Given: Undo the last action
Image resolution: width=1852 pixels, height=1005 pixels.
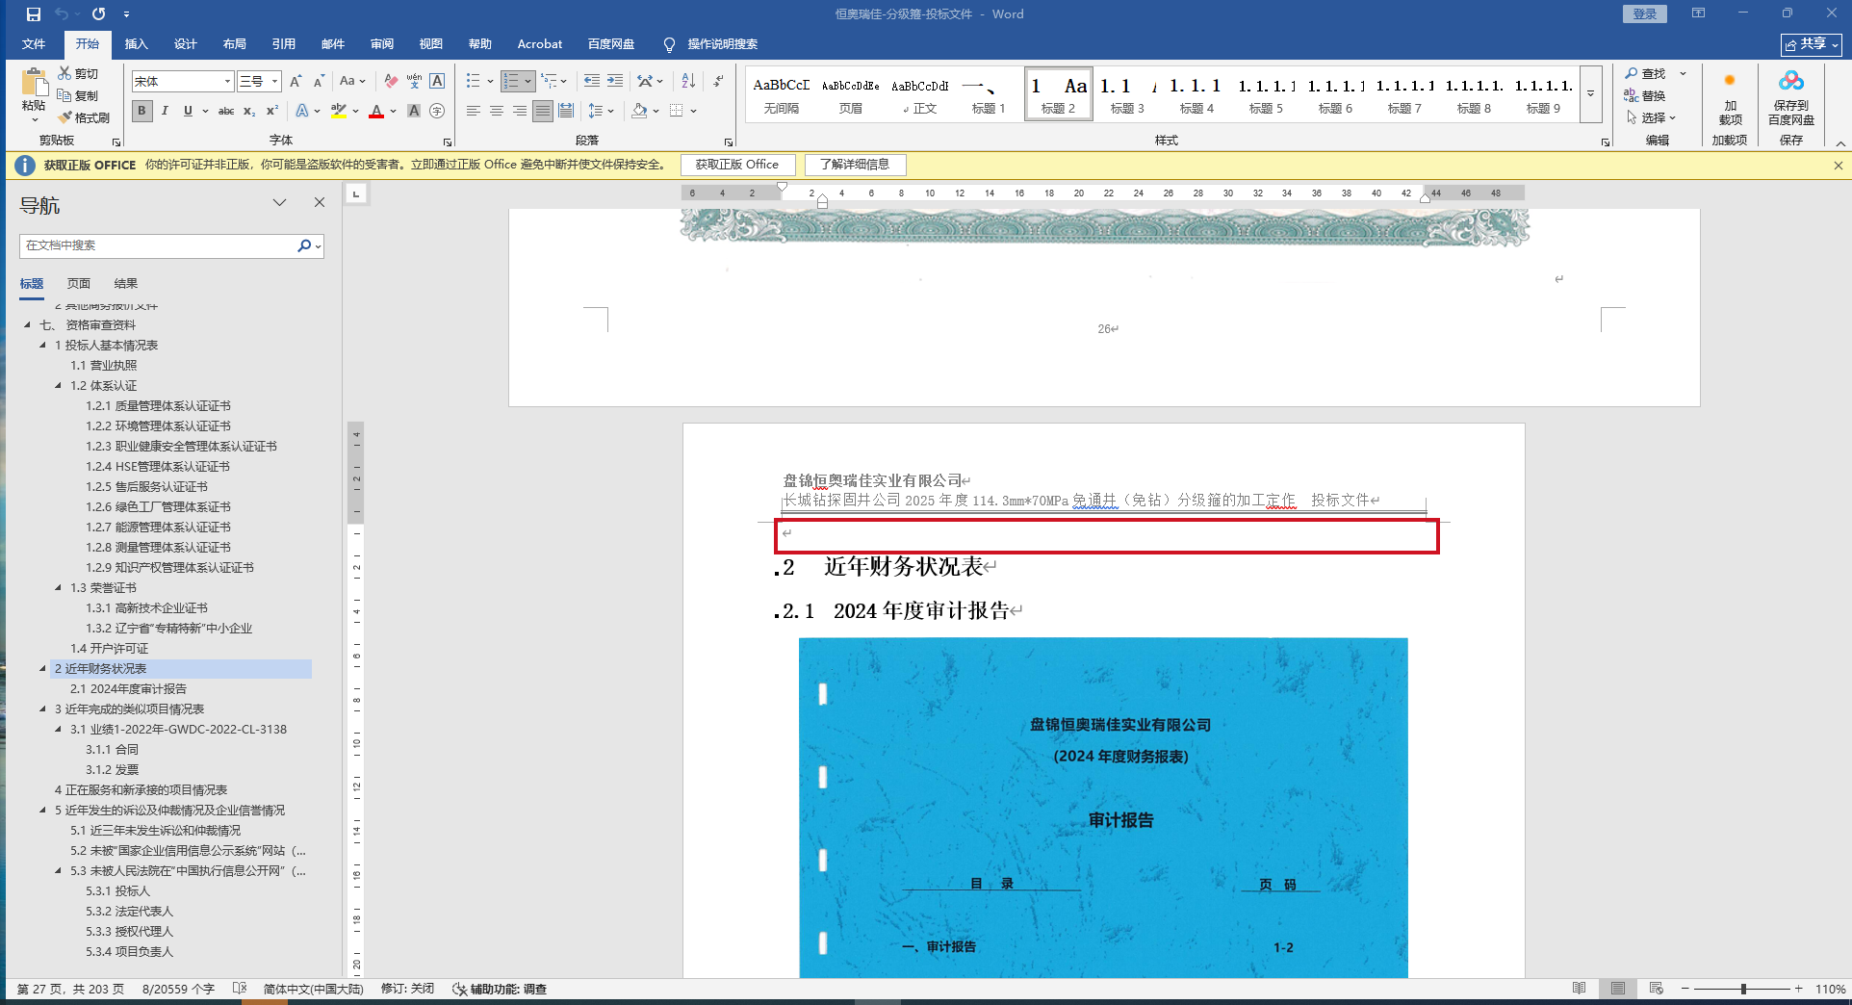Looking at the screenshot, I should click(x=63, y=14).
